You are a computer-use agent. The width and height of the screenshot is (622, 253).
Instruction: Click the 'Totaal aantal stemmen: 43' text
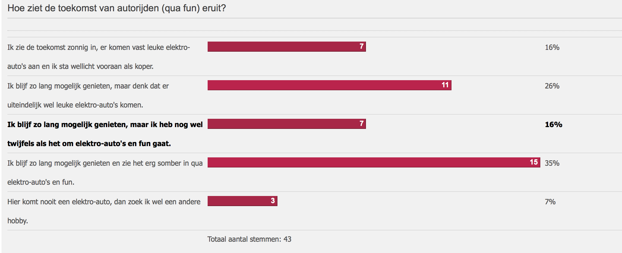click(x=249, y=239)
